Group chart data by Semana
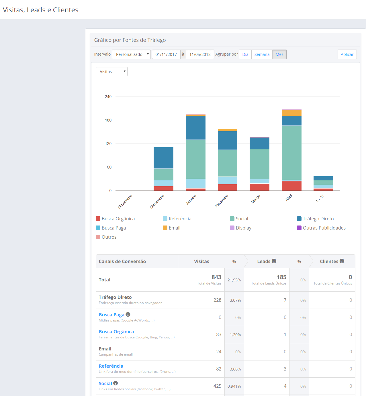This screenshot has height=396, width=366. (262, 54)
